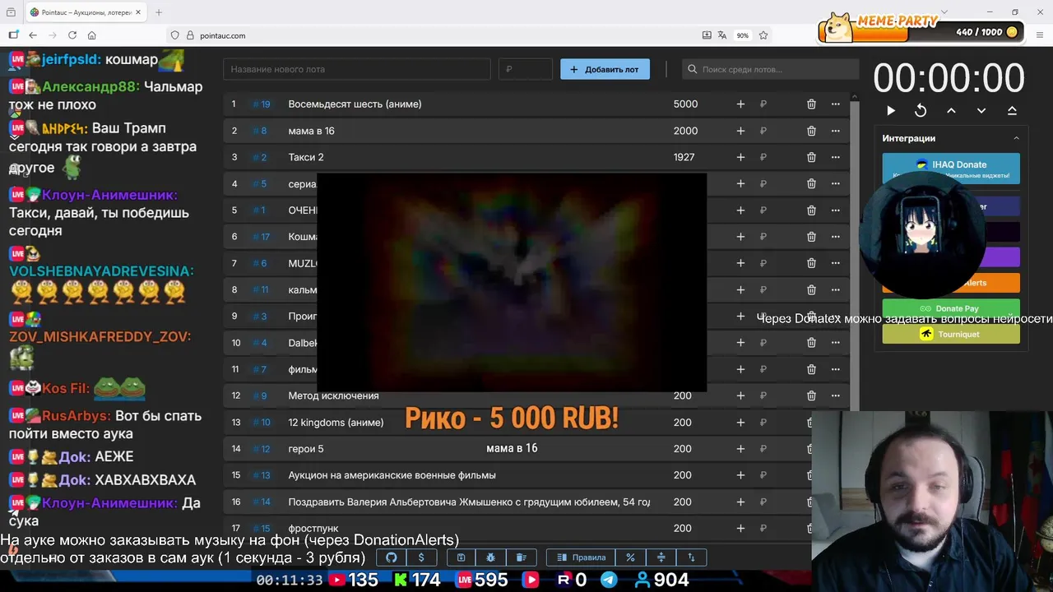Click plus icon on Восемьдесят шесть row
The height and width of the screenshot is (592, 1053).
740,104
